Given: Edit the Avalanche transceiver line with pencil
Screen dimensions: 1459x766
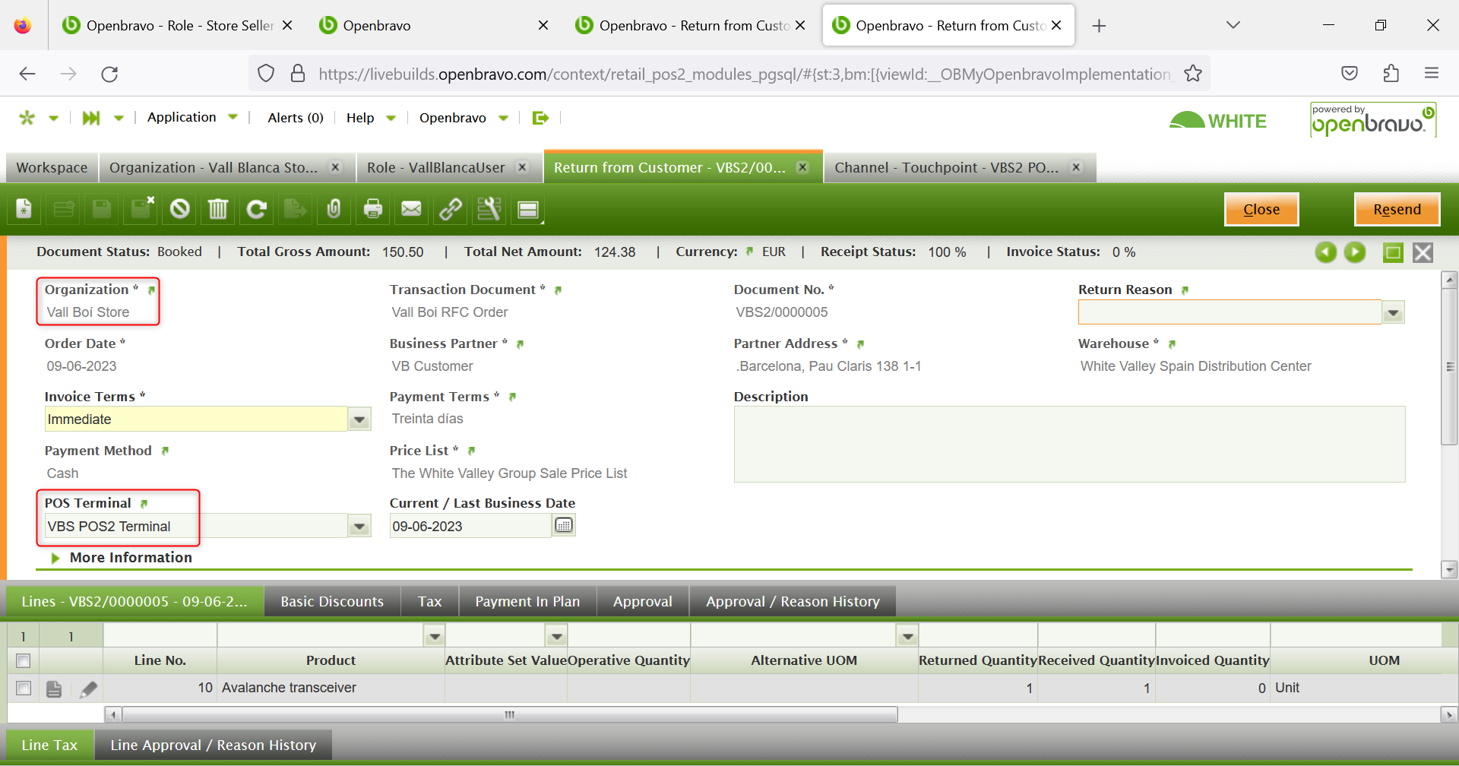Looking at the screenshot, I should pyautogui.click(x=89, y=688).
